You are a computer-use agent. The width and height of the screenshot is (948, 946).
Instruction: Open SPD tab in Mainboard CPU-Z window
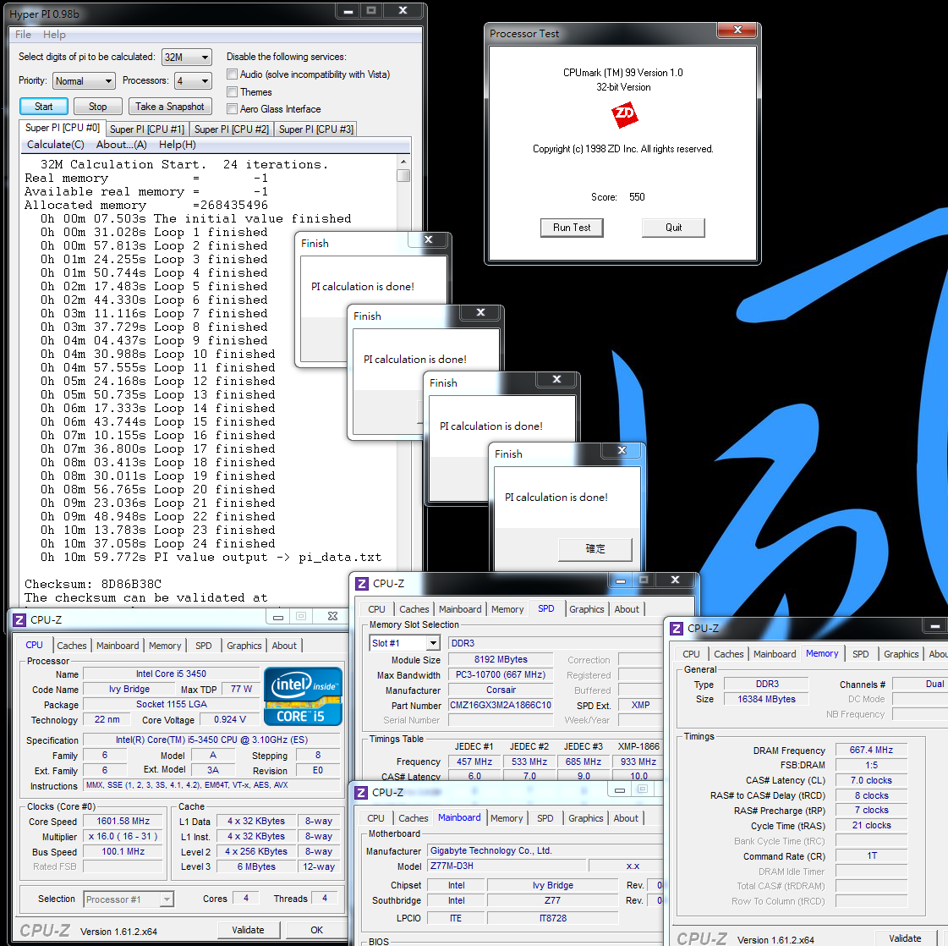(x=545, y=817)
